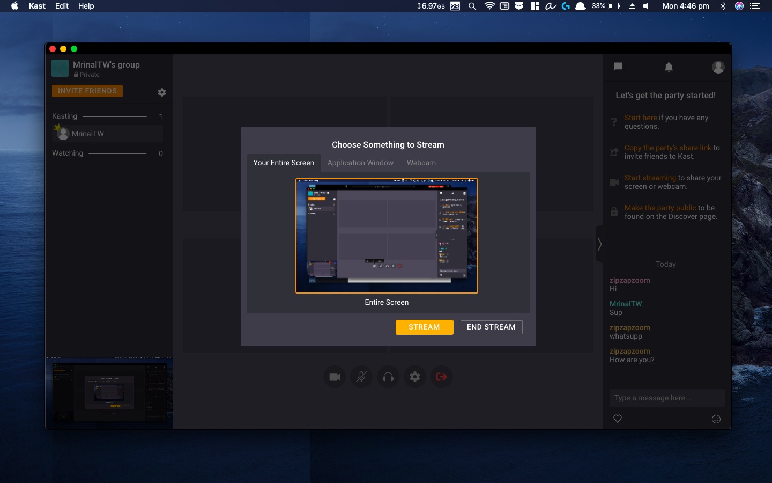
Task: Click Copy the party's share link
Action: (x=667, y=148)
